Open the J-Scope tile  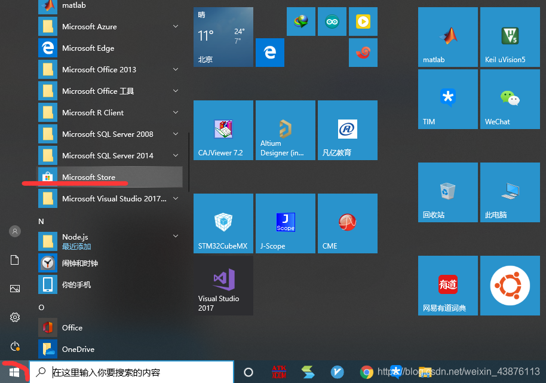point(286,223)
